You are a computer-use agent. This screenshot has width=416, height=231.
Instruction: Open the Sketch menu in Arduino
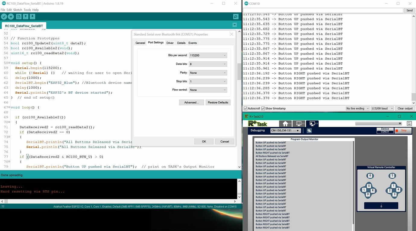coord(17,10)
